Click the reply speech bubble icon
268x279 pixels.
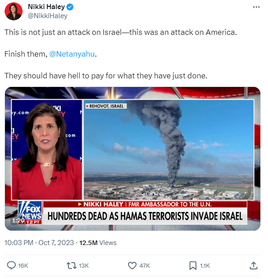click(11, 265)
